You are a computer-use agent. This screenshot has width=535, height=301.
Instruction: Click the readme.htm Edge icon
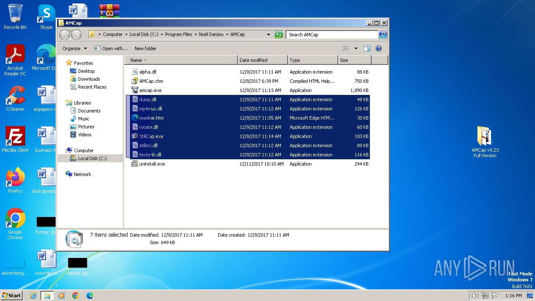[135, 118]
